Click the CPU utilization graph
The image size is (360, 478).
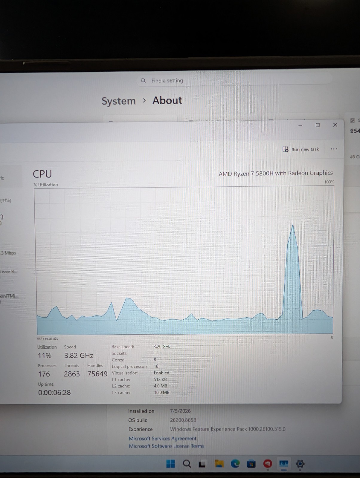[x=184, y=261]
